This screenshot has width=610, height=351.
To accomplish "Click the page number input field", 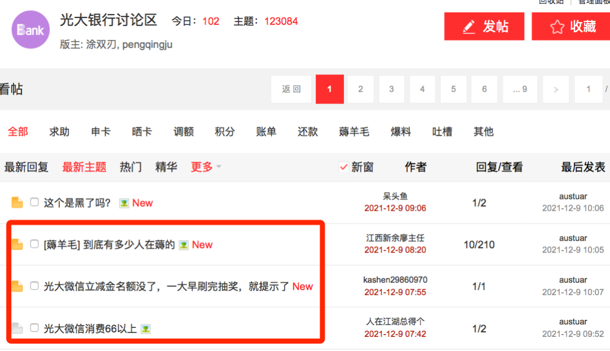I will tap(589, 89).
